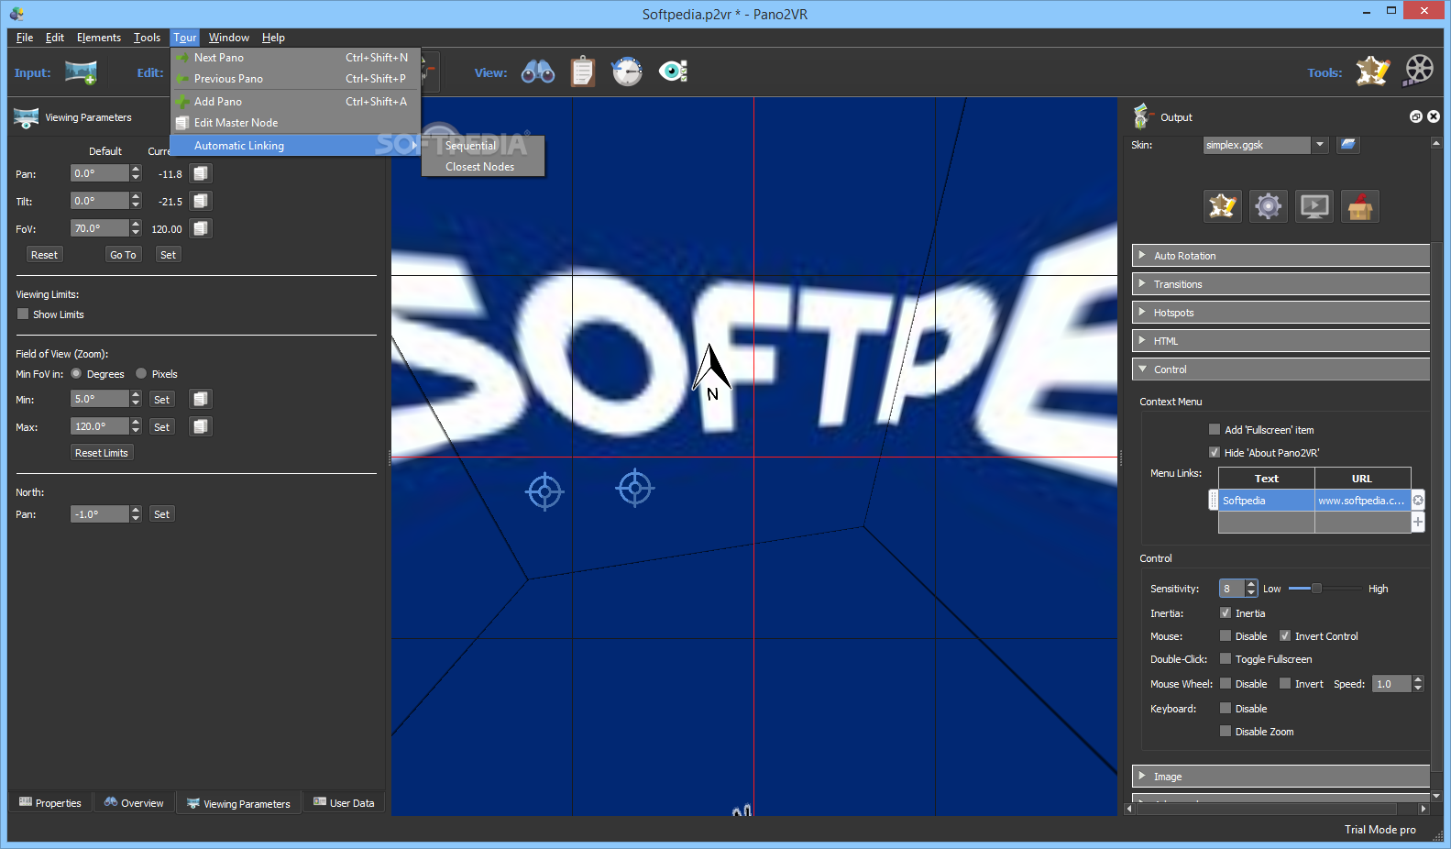Click the copy icon beside Min Set
The width and height of the screenshot is (1451, 849).
[x=201, y=399]
